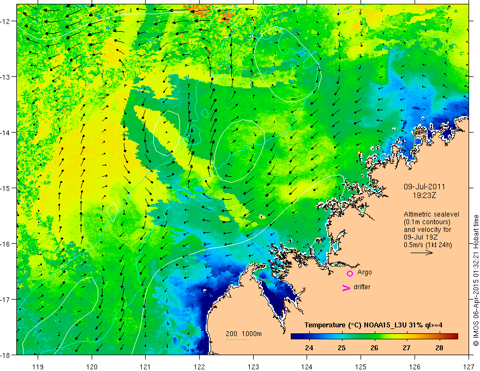Click the longitude axis label '119'
The width and height of the screenshot is (480, 371).
tap(38, 367)
